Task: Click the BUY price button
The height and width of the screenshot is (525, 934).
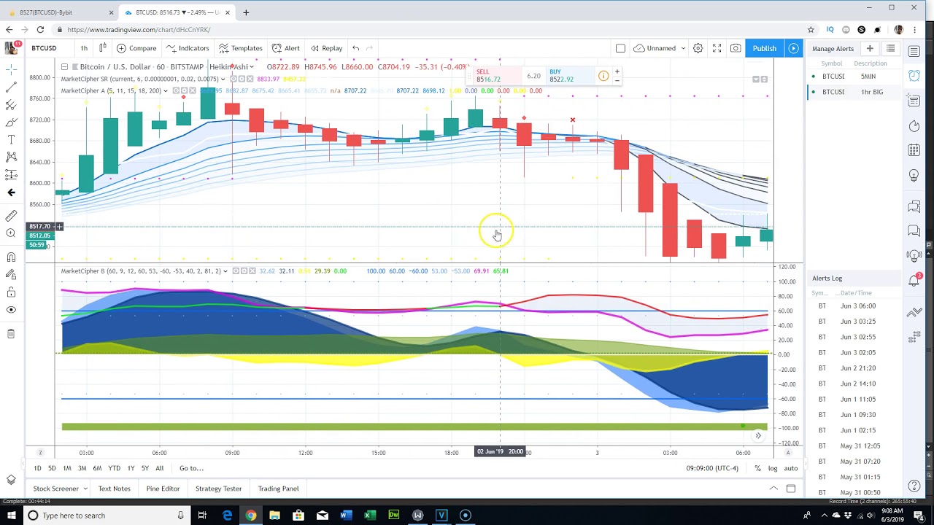Action: point(561,76)
